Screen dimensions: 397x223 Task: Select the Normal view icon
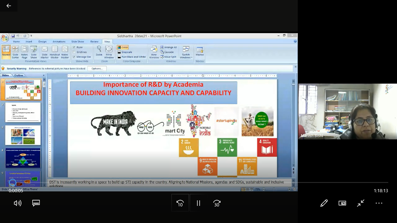(x=6, y=52)
